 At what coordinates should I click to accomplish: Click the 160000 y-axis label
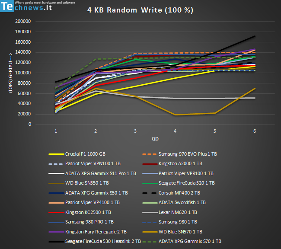[23, 42]
